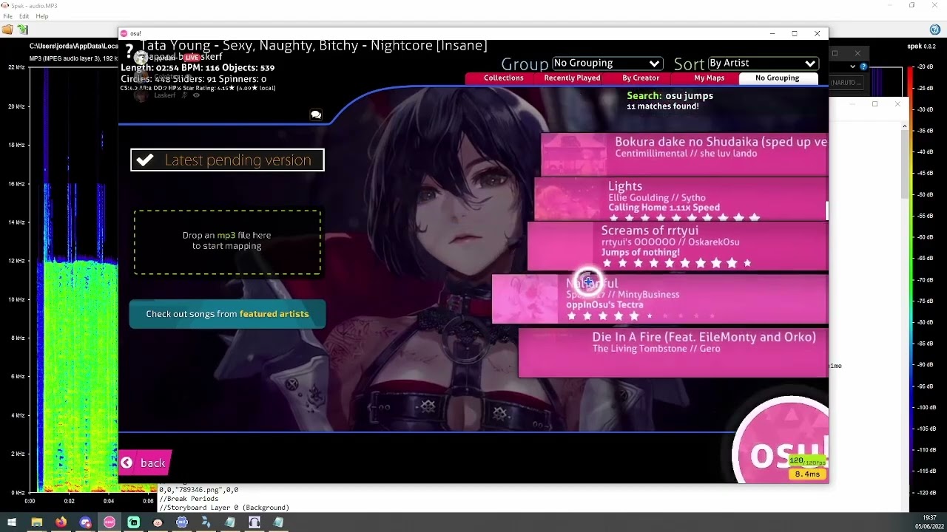
Task: Open the green square taskbar app
Action: click(x=134, y=522)
